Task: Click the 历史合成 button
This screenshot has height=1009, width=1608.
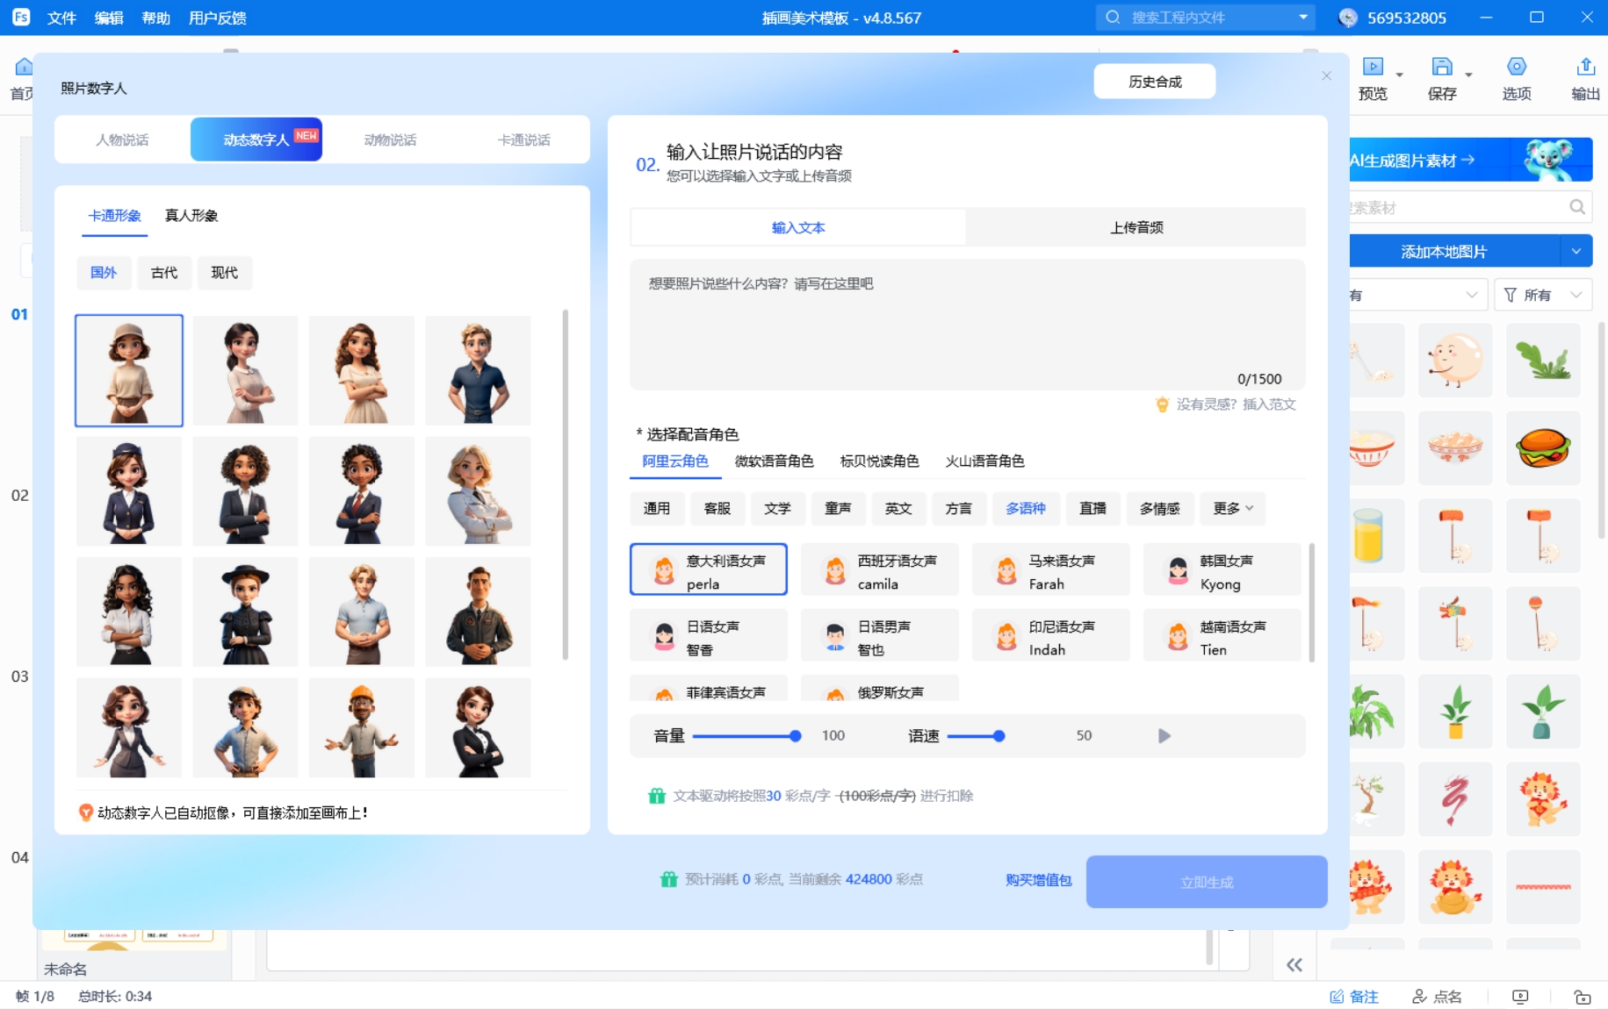Action: point(1154,81)
